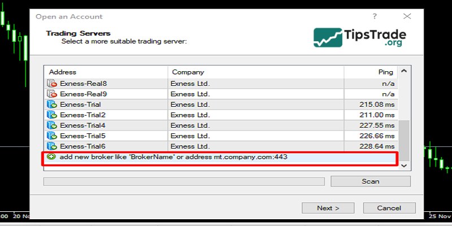Click the Next > button
Image resolution: width=452 pixels, height=226 pixels.
(328, 208)
